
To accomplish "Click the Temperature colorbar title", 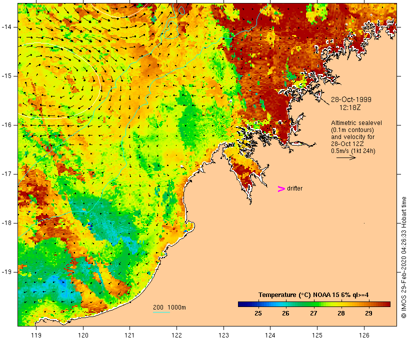I will click(313, 295).
